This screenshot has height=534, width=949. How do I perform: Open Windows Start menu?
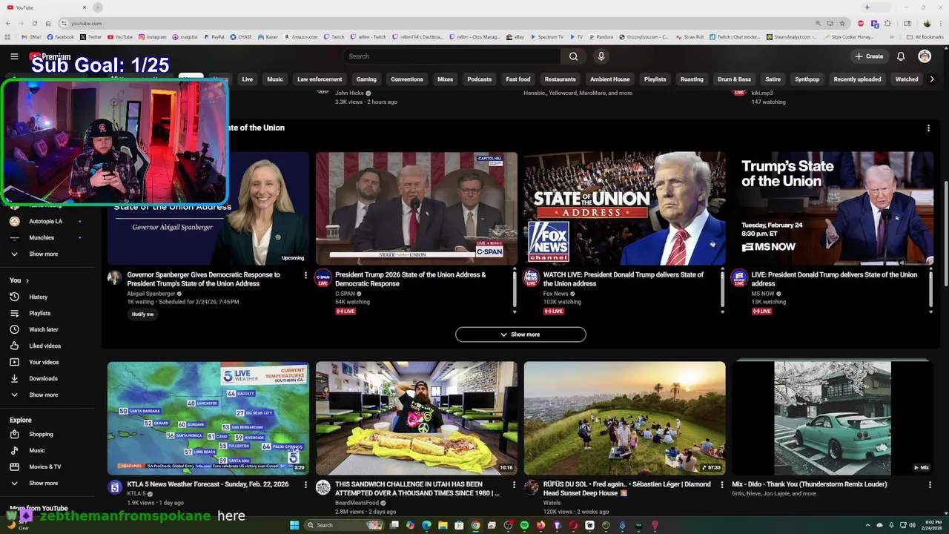pos(294,525)
